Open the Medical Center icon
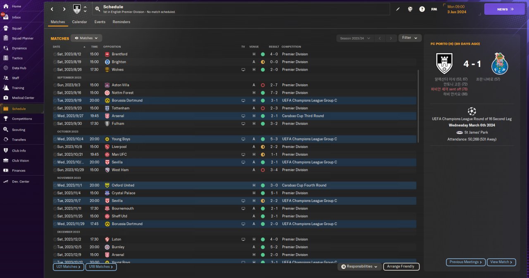Viewport: 529px width, 278px height. (x=6, y=98)
